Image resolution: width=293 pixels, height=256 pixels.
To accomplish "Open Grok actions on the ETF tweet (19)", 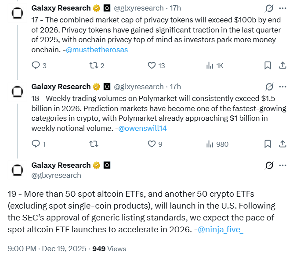I will pos(269,166).
